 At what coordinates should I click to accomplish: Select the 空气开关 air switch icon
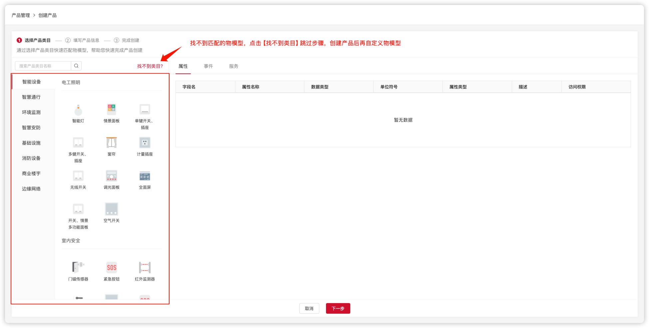(x=112, y=209)
